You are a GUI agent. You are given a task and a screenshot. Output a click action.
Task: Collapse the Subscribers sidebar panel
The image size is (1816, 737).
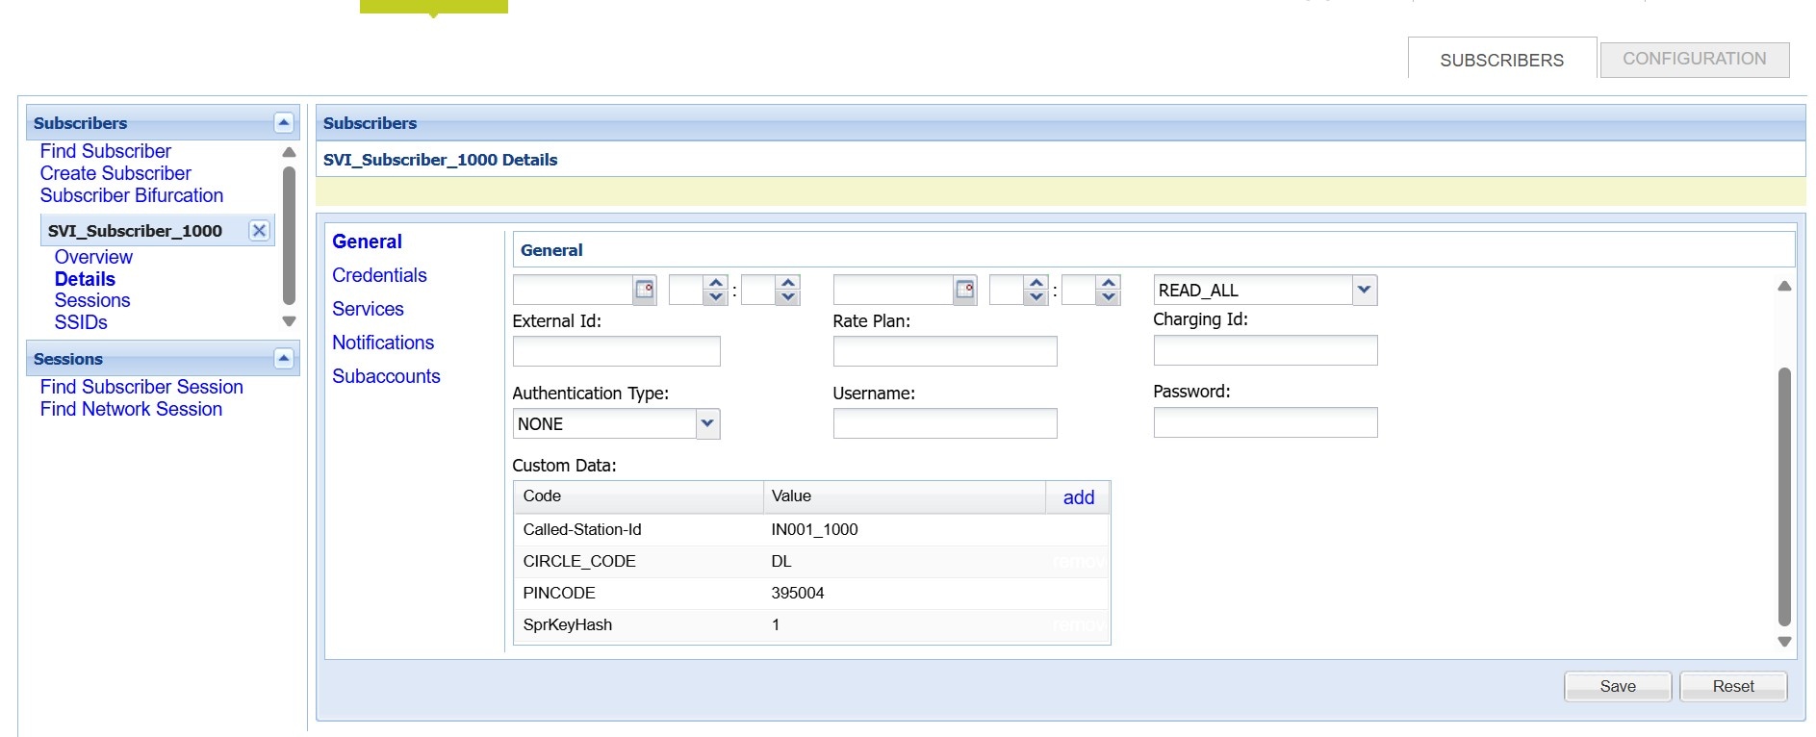(x=283, y=123)
